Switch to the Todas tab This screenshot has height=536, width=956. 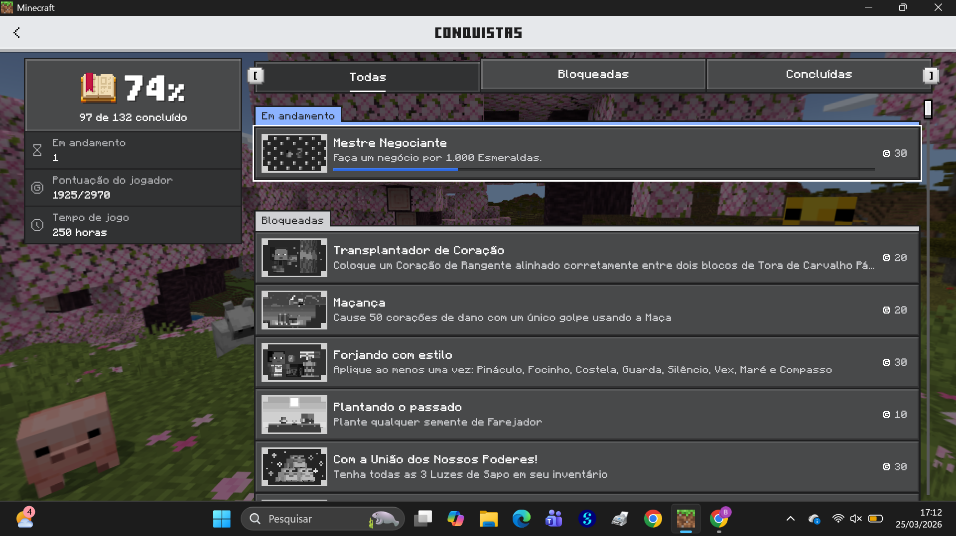[x=368, y=77]
